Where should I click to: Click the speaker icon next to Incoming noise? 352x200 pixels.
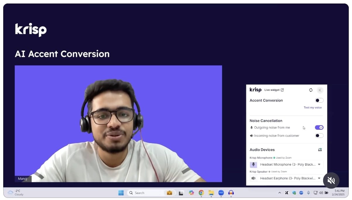(251, 136)
